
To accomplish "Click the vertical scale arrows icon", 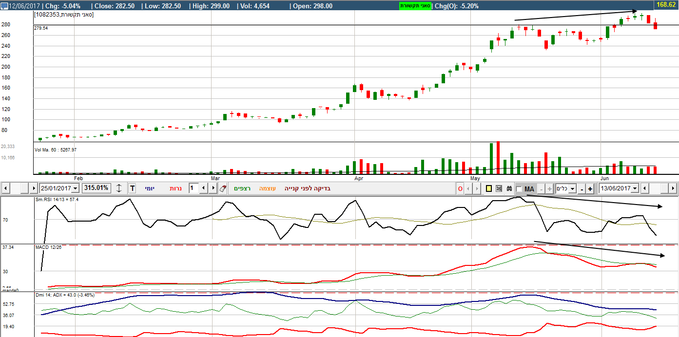I will (119, 188).
